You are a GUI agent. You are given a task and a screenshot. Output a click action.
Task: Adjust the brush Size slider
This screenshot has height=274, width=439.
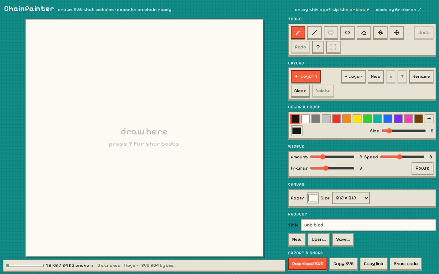point(404,131)
